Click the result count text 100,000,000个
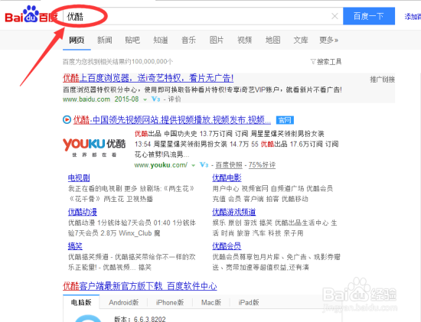The width and height of the screenshot is (421, 322). pos(152,62)
